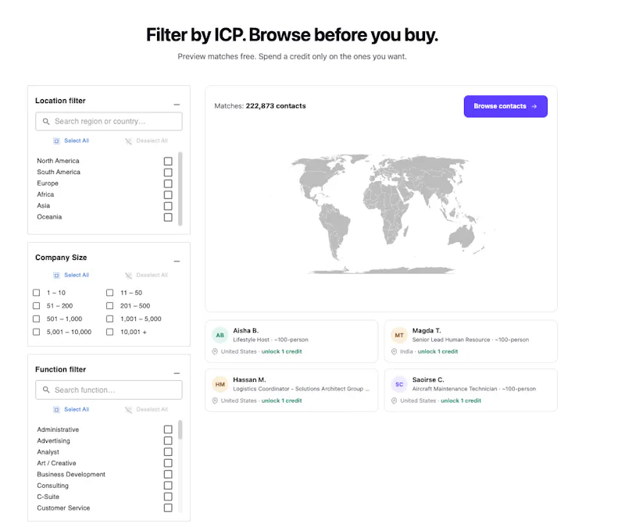Viewport: 625px width, 527px height.
Task: Select the 501 – 1,000 company size checkbox
Action: [36, 319]
